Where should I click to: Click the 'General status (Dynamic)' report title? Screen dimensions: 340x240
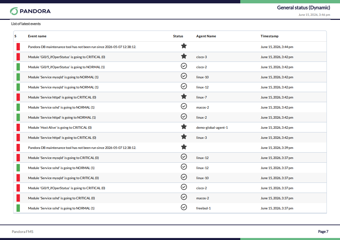tap(304, 8)
